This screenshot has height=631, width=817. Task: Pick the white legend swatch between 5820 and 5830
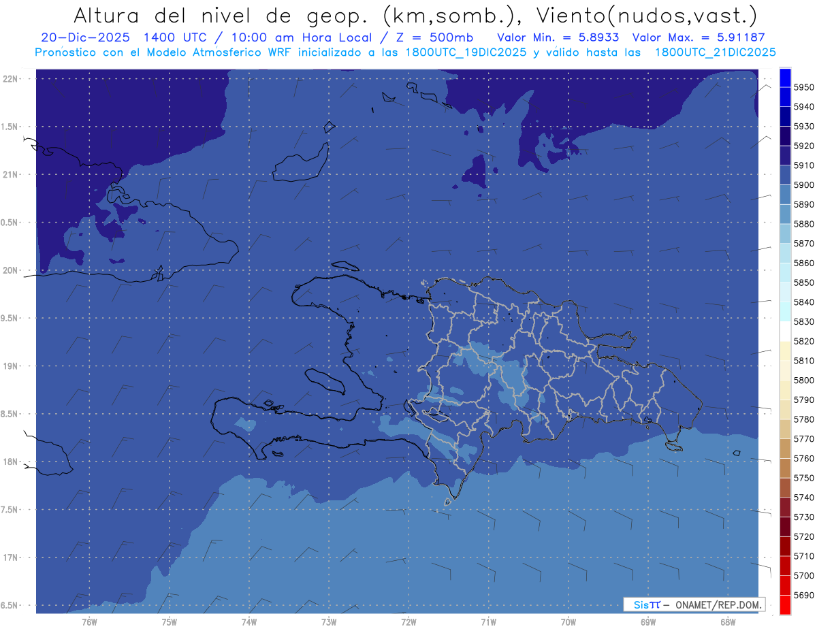[x=785, y=331]
